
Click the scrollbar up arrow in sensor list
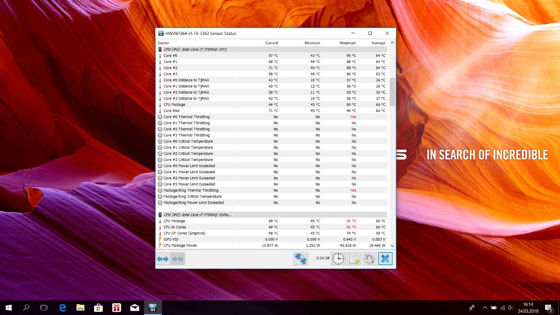coord(392,43)
